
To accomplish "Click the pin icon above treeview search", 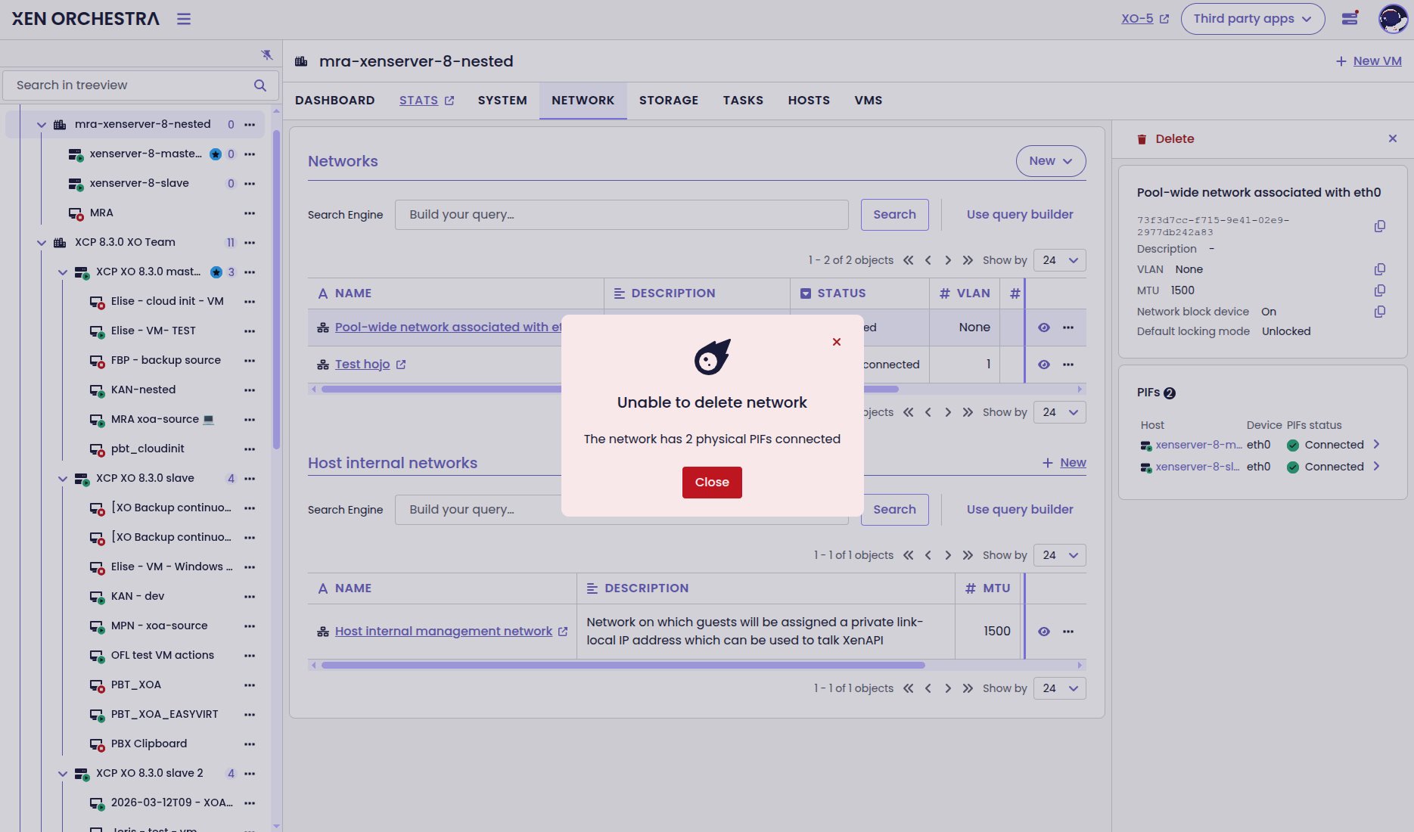I will pos(266,54).
